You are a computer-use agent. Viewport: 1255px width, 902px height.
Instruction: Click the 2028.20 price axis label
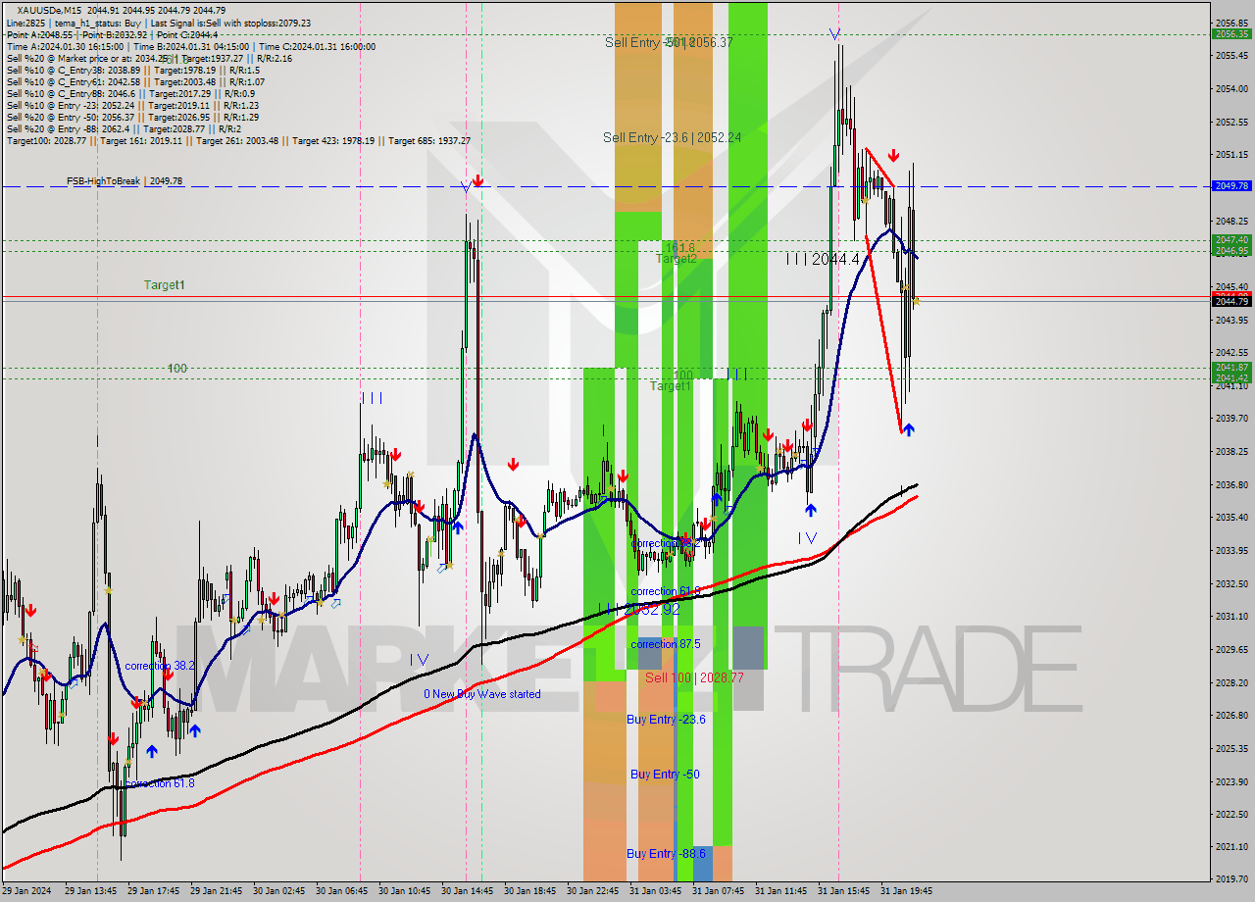[1231, 681]
